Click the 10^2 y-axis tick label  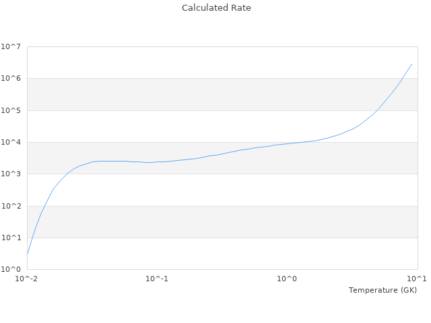pos(11,206)
